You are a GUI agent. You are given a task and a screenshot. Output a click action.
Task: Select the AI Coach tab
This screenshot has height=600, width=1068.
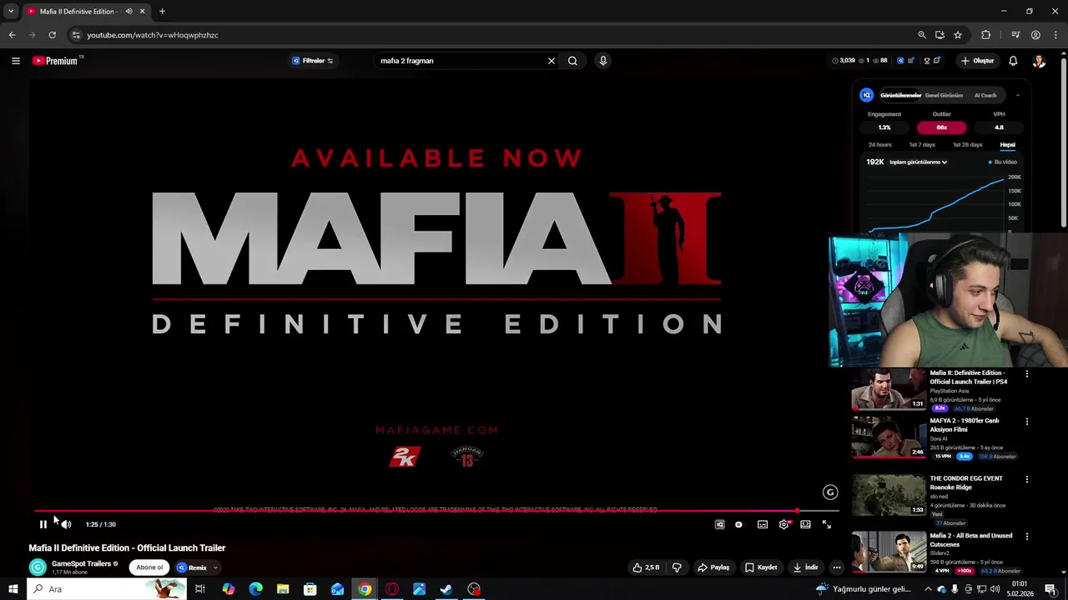coord(985,95)
